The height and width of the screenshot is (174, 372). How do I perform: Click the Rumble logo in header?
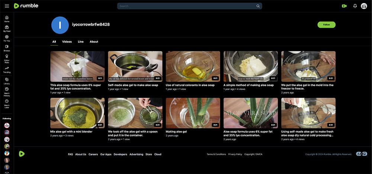tap(26, 6)
